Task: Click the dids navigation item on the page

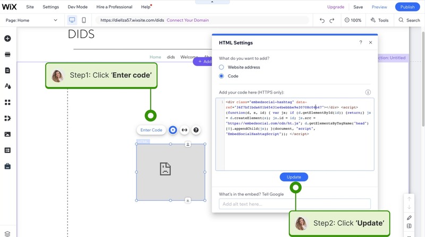Action: click(171, 57)
